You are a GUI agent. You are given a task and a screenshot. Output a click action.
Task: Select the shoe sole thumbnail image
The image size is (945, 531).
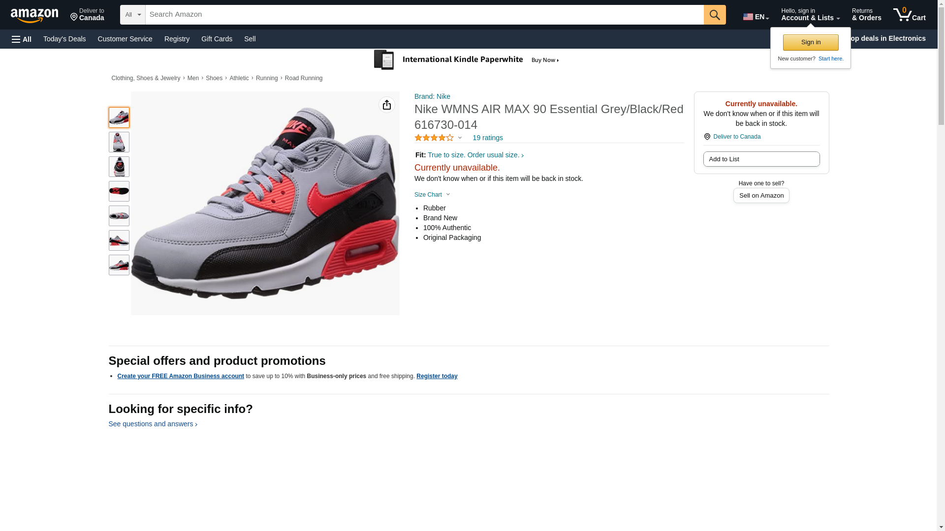pyautogui.click(x=119, y=191)
